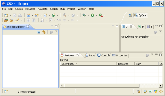Viewport: 165px width, 96px height.
Task: Click the Search flashlight icon
Action: coord(17,20)
